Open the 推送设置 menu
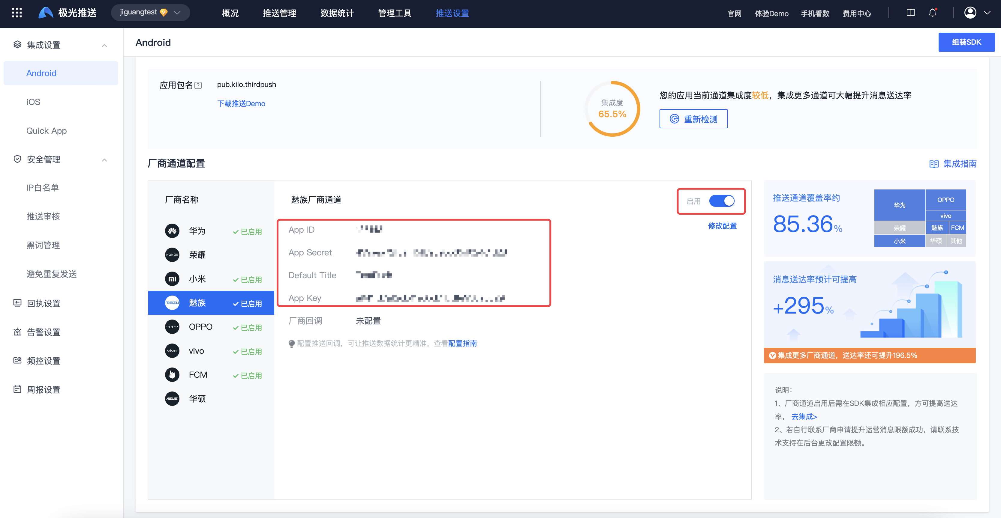Screen dimensions: 1001x518 coord(452,13)
